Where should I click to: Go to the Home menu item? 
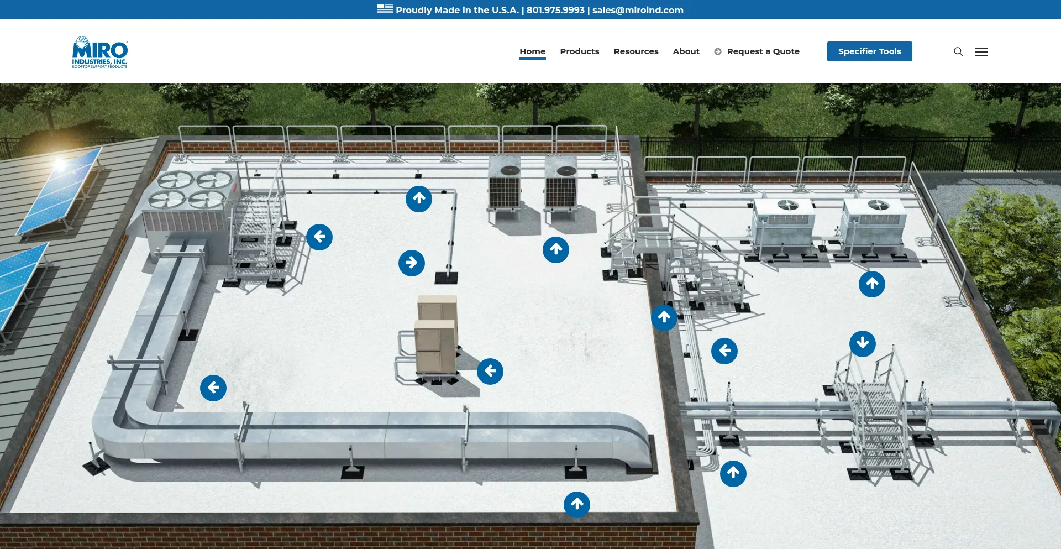pos(532,51)
